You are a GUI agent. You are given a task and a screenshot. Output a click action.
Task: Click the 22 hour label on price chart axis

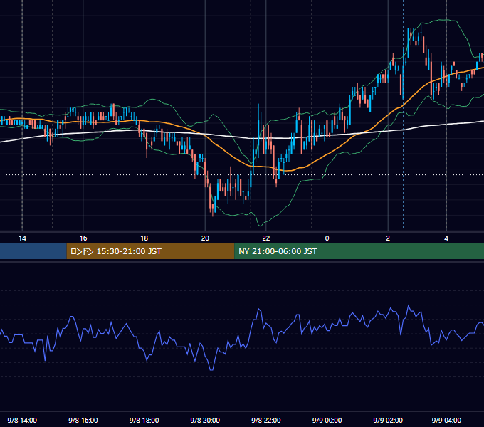tap(266, 238)
